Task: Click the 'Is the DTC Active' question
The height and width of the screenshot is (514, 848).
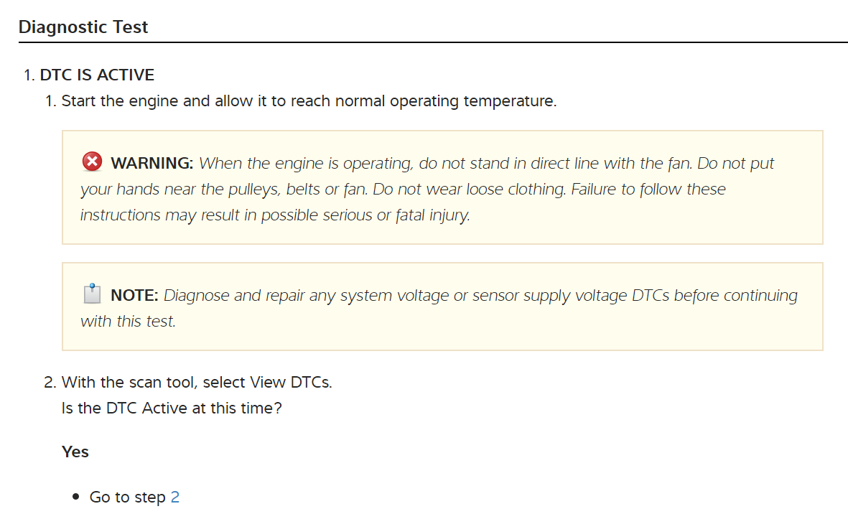Action: click(172, 408)
